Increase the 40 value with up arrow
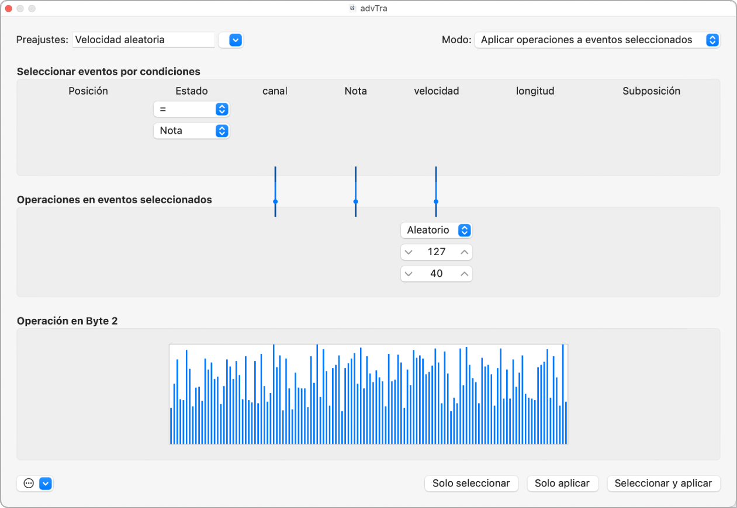This screenshot has height=508, width=737. pyautogui.click(x=464, y=274)
